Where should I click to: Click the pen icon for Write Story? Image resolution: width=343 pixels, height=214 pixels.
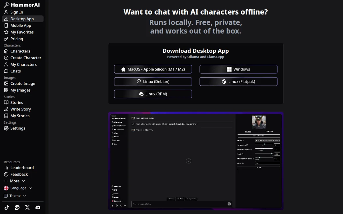(x=6, y=109)
